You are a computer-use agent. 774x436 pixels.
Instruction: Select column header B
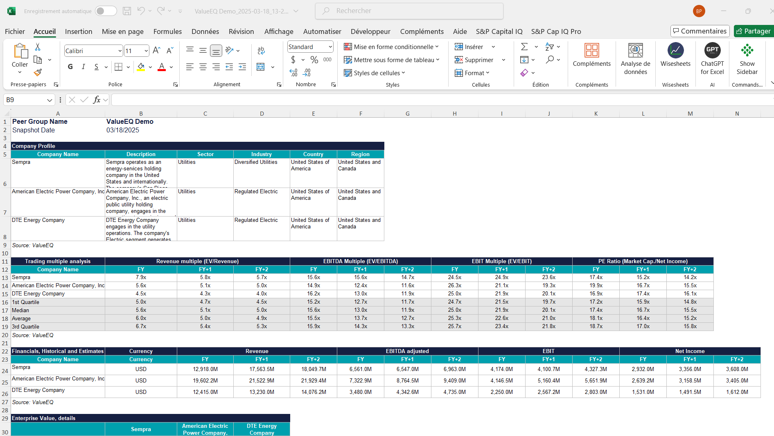[x=141, y=114]
